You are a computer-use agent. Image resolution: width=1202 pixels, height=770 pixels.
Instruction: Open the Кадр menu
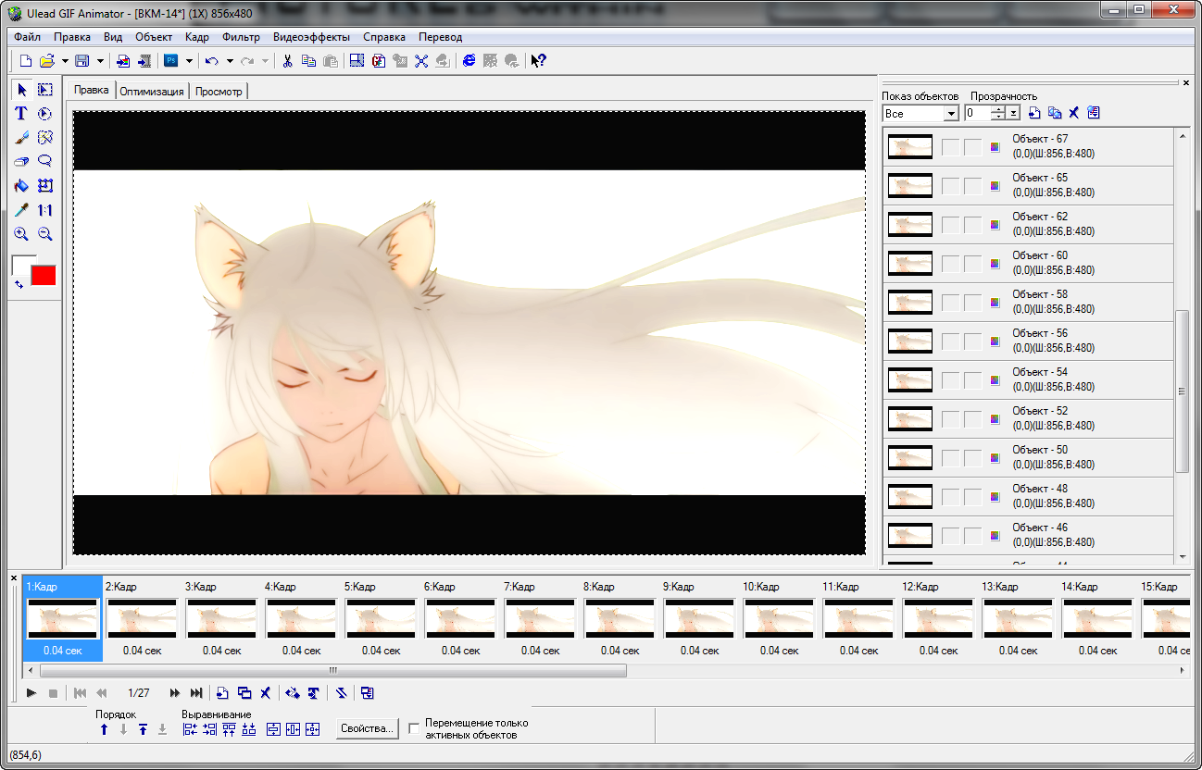(x=197, y=37)
